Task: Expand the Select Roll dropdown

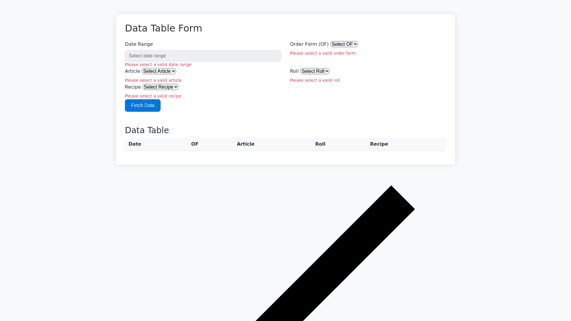Action: pyautogui.click(x=315, y=71)
